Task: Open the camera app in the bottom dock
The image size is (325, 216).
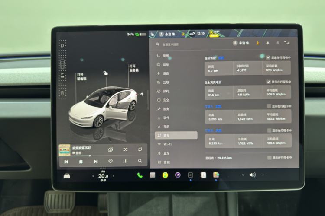Action: pos(178,175)
